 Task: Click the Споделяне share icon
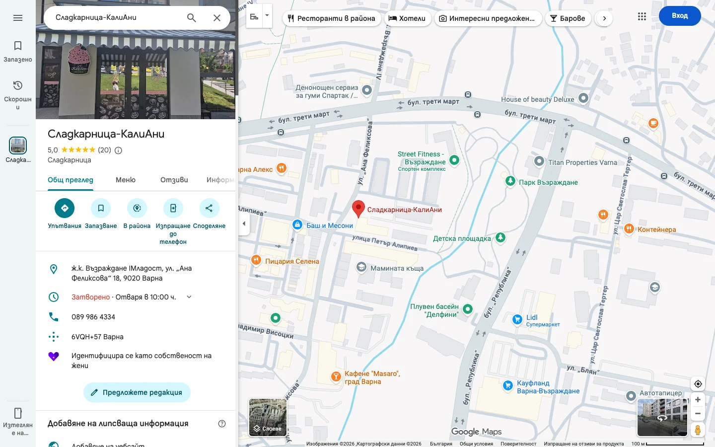click(x=209, y=208)
